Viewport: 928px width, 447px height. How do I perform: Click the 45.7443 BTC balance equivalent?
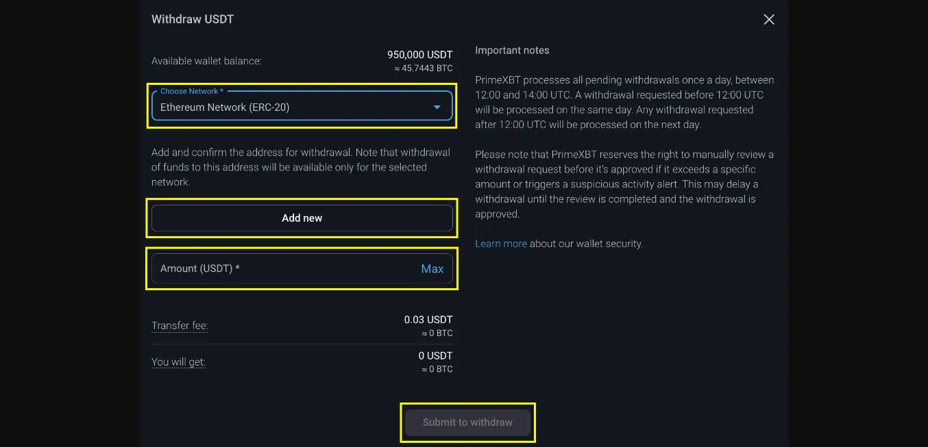click(424, 68)
